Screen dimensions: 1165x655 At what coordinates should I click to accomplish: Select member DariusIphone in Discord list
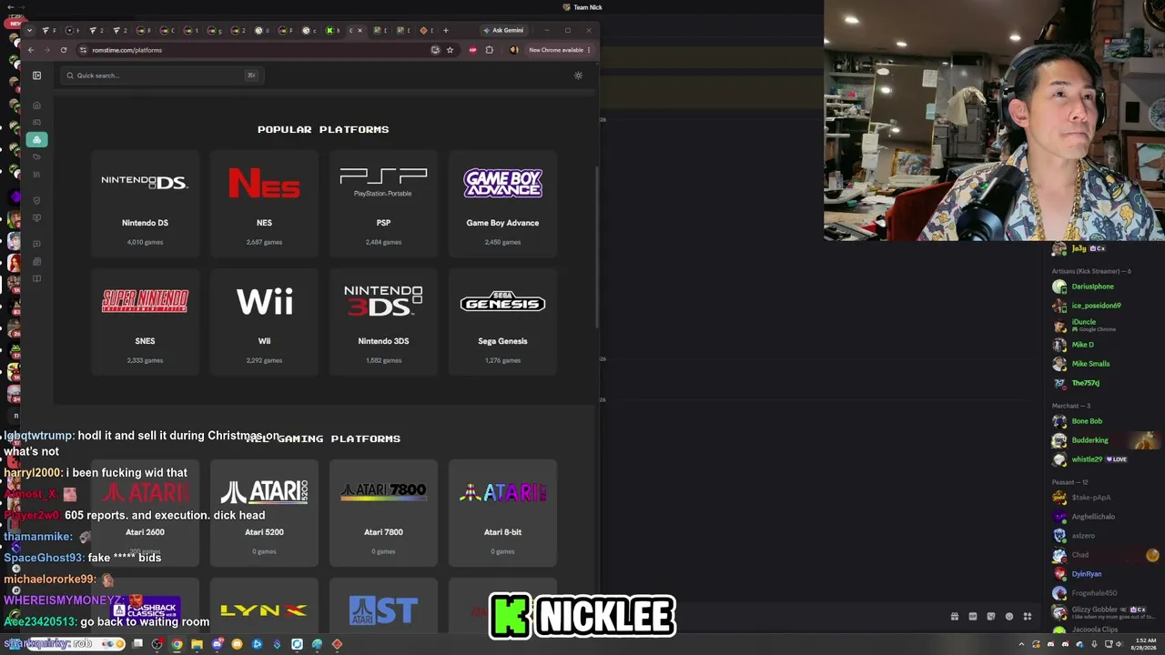click(x=1103, y=287)
